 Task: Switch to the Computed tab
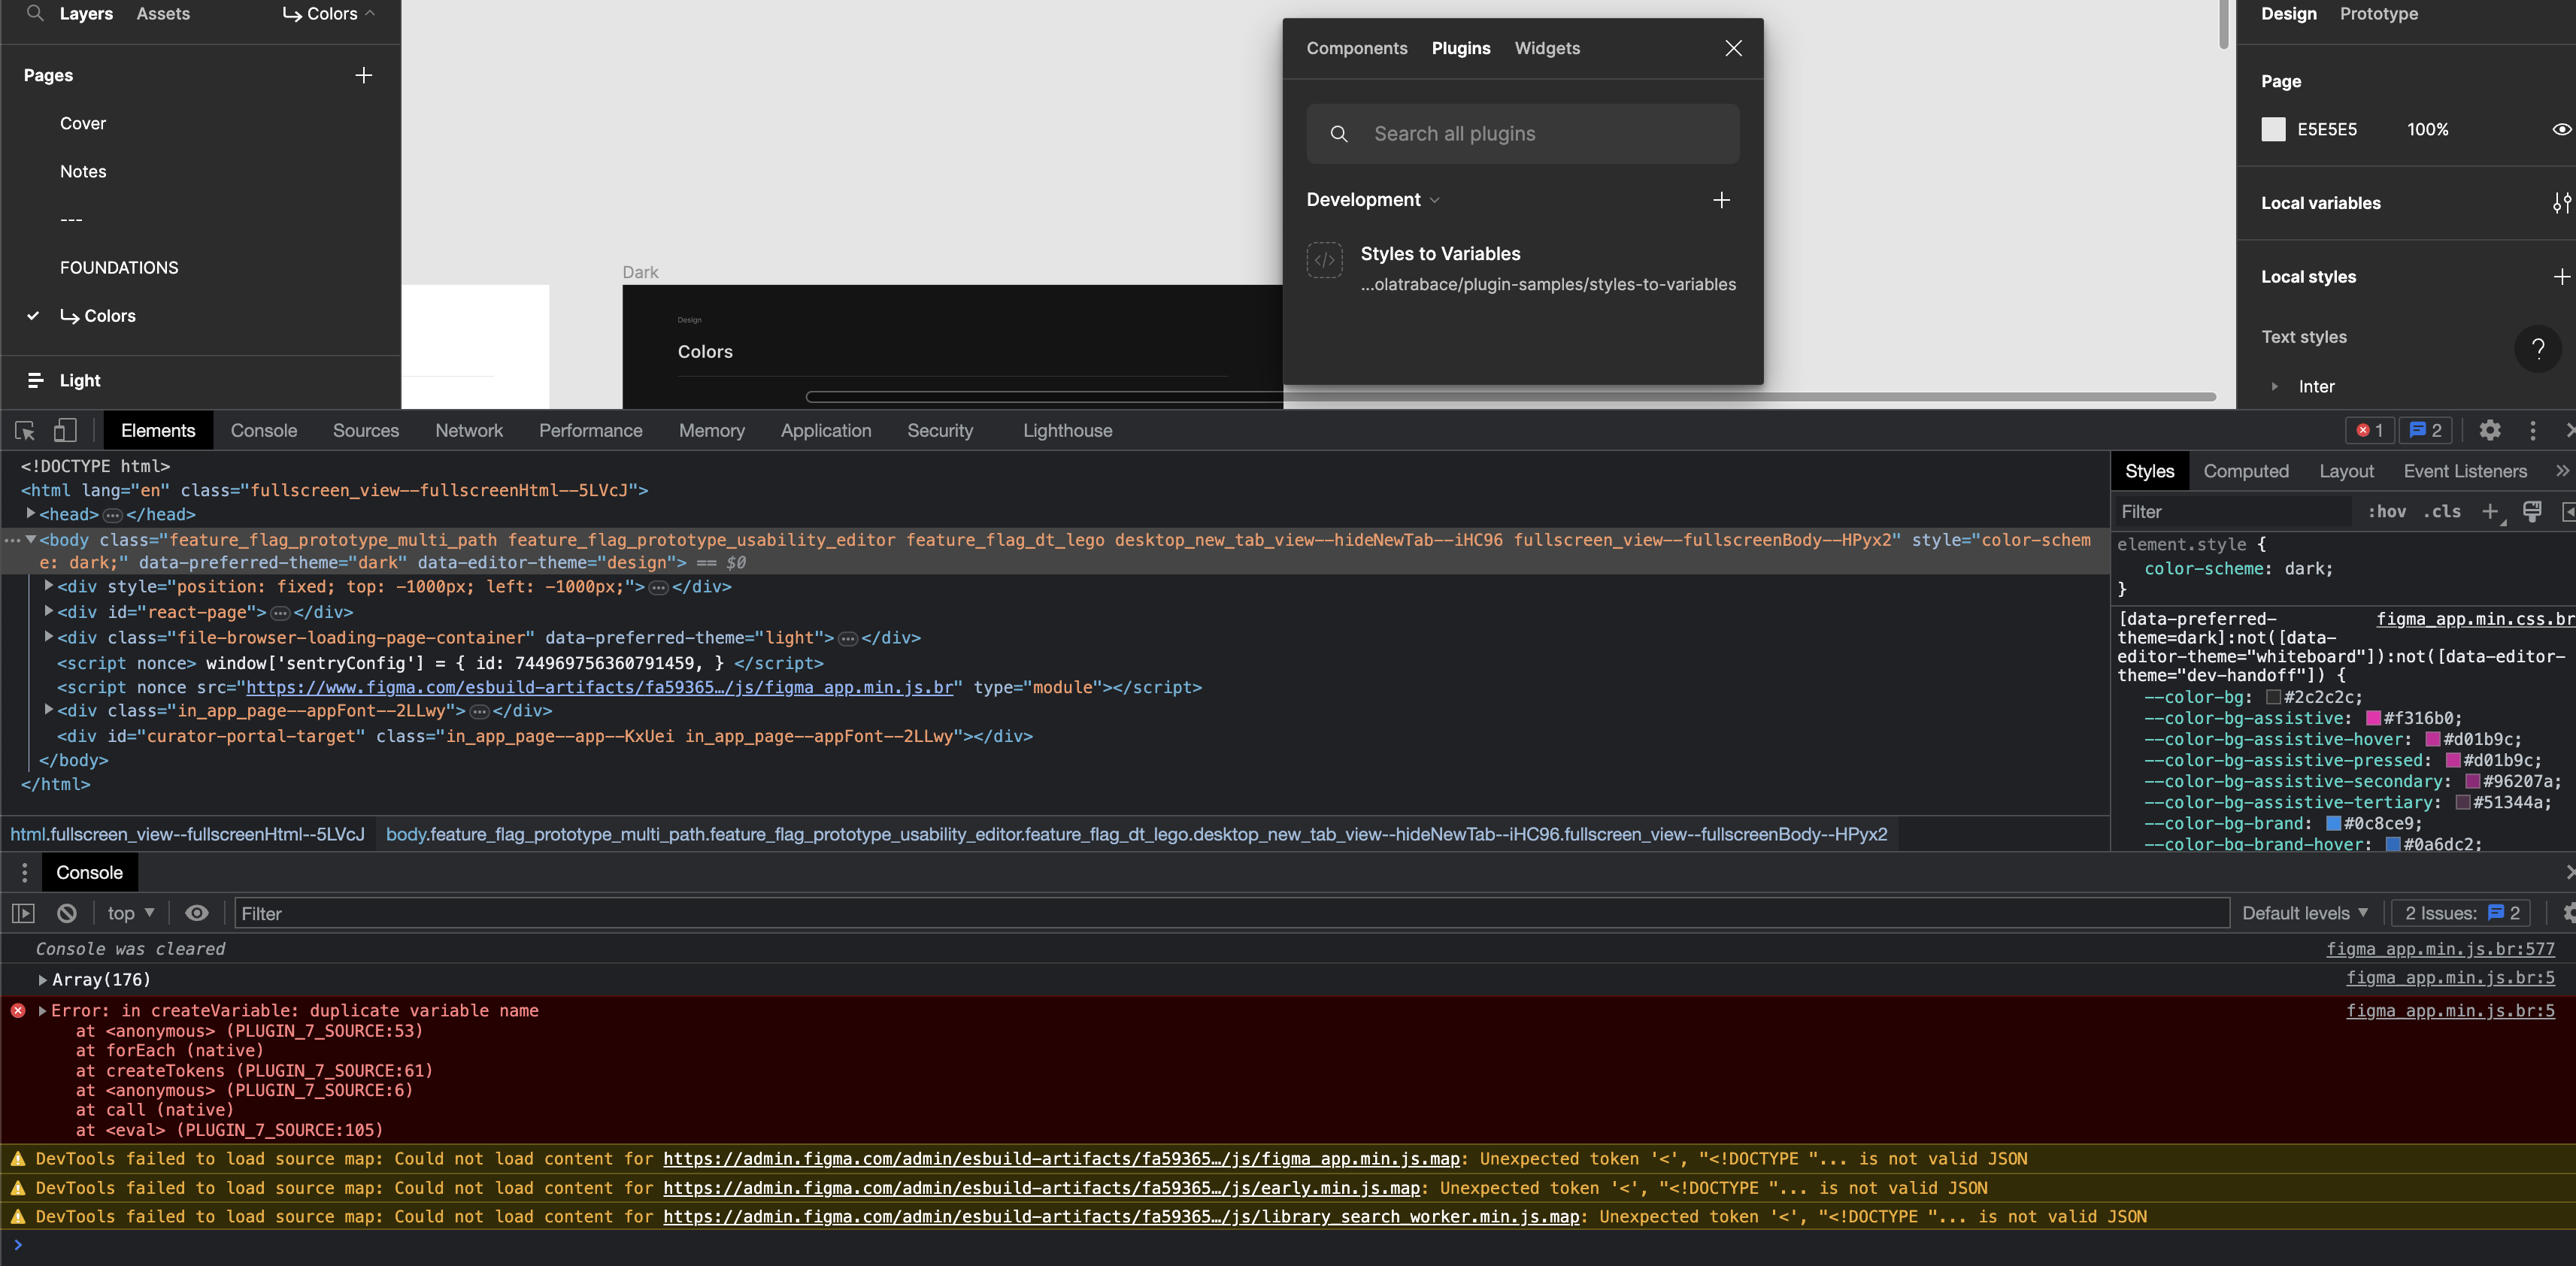[2246, 471]
